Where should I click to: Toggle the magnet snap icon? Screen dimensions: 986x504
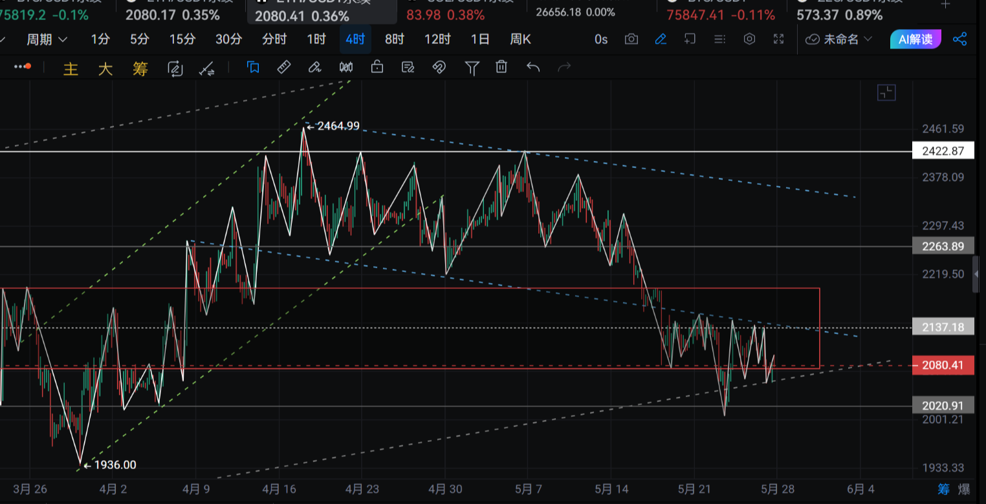(439, 67)
